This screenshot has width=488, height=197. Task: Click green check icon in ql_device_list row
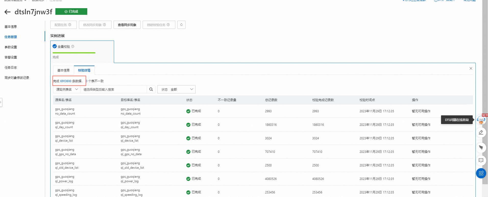click(x=188, y=138)
